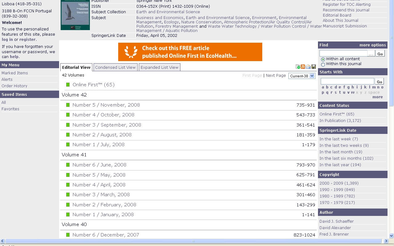Click letter a in Starts With
Image resolution: width=394 pixels, height=246 pixels.
click(x=323, y=87)
